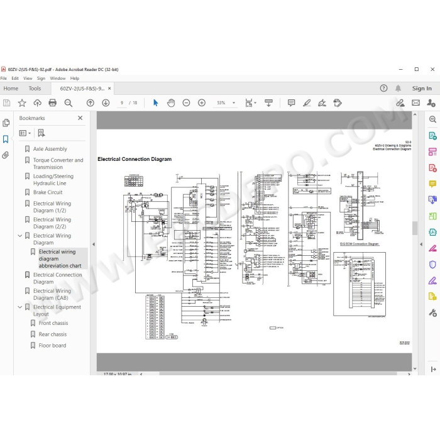Click Sign In link
440x440 pixels.
(x=422, y=89)
